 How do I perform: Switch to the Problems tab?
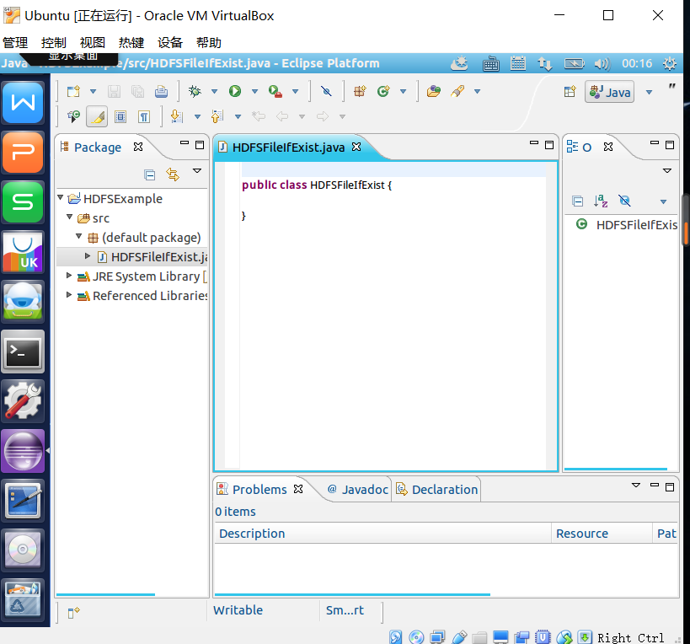259,490
